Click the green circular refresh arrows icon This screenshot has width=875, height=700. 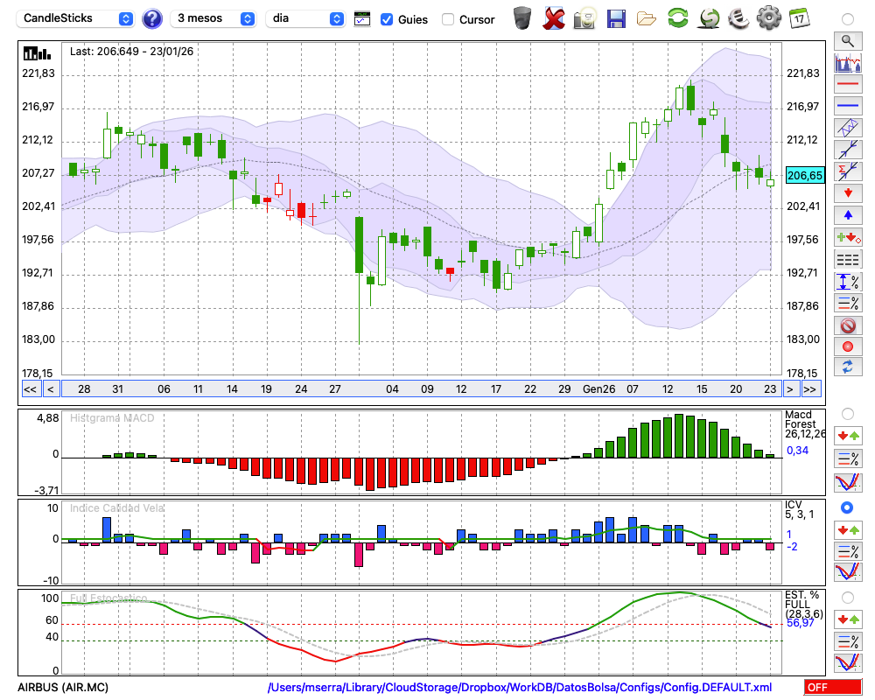point(677,18)
